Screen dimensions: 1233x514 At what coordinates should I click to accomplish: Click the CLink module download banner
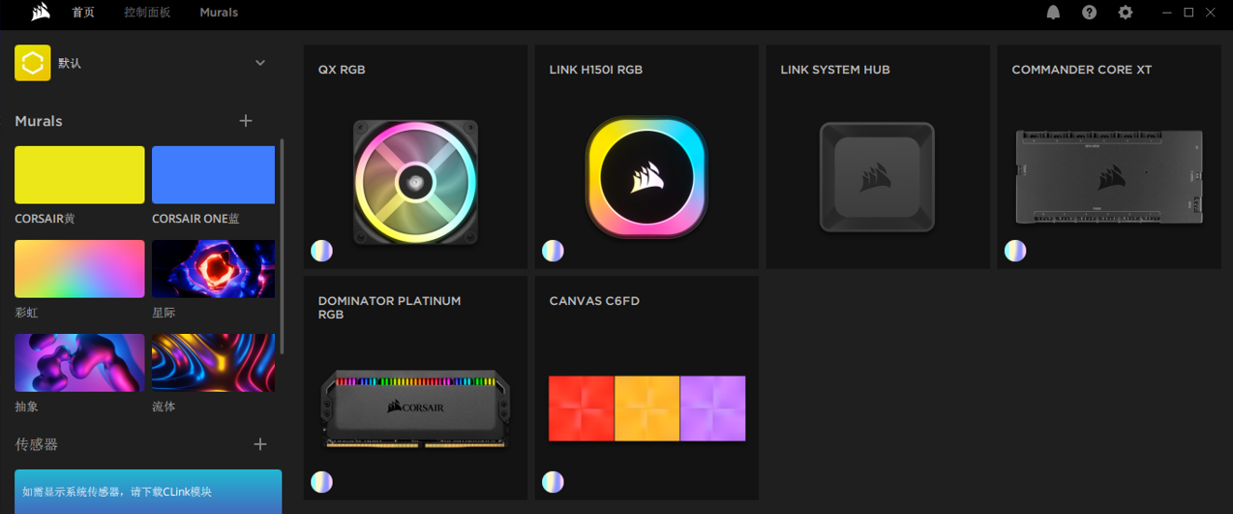148,492
